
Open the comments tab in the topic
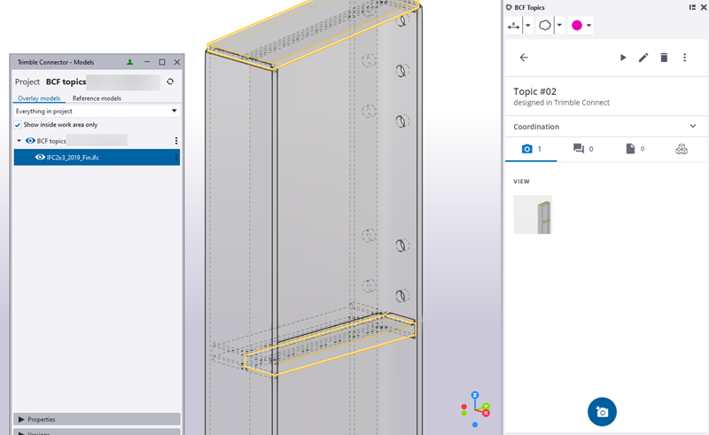coord(581,149)
